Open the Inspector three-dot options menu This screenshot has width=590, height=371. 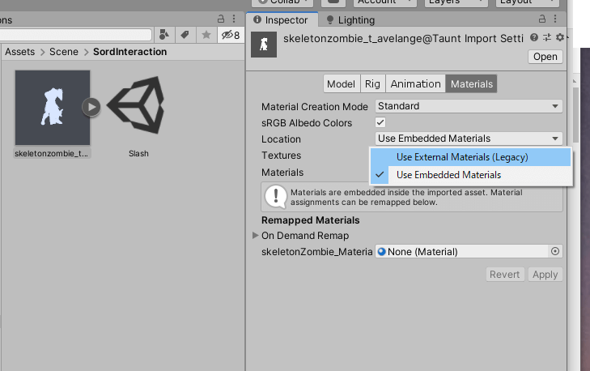pyautogui.click(x=555, y=19)
